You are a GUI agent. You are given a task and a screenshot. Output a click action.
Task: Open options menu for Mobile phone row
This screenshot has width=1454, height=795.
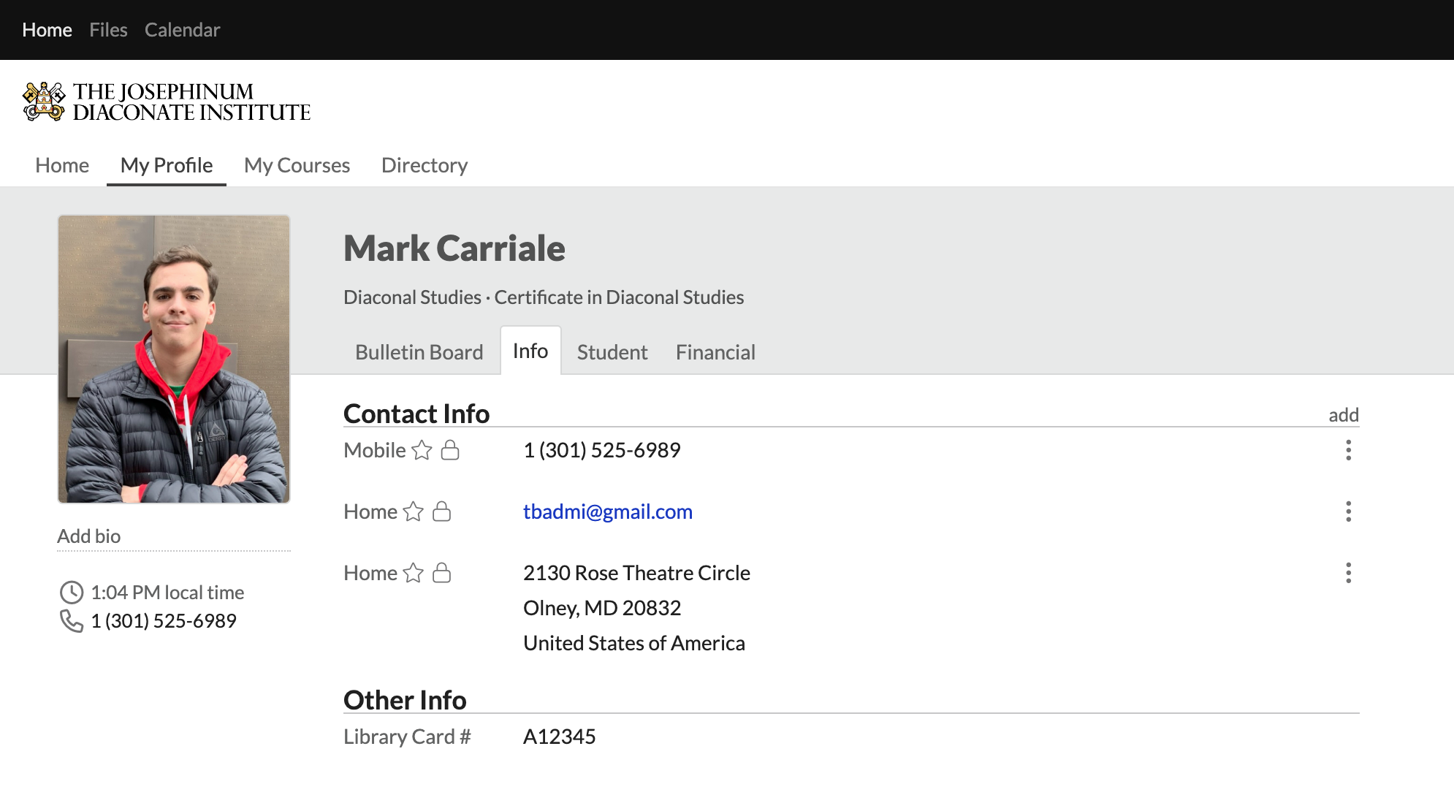pos(1348,450)
